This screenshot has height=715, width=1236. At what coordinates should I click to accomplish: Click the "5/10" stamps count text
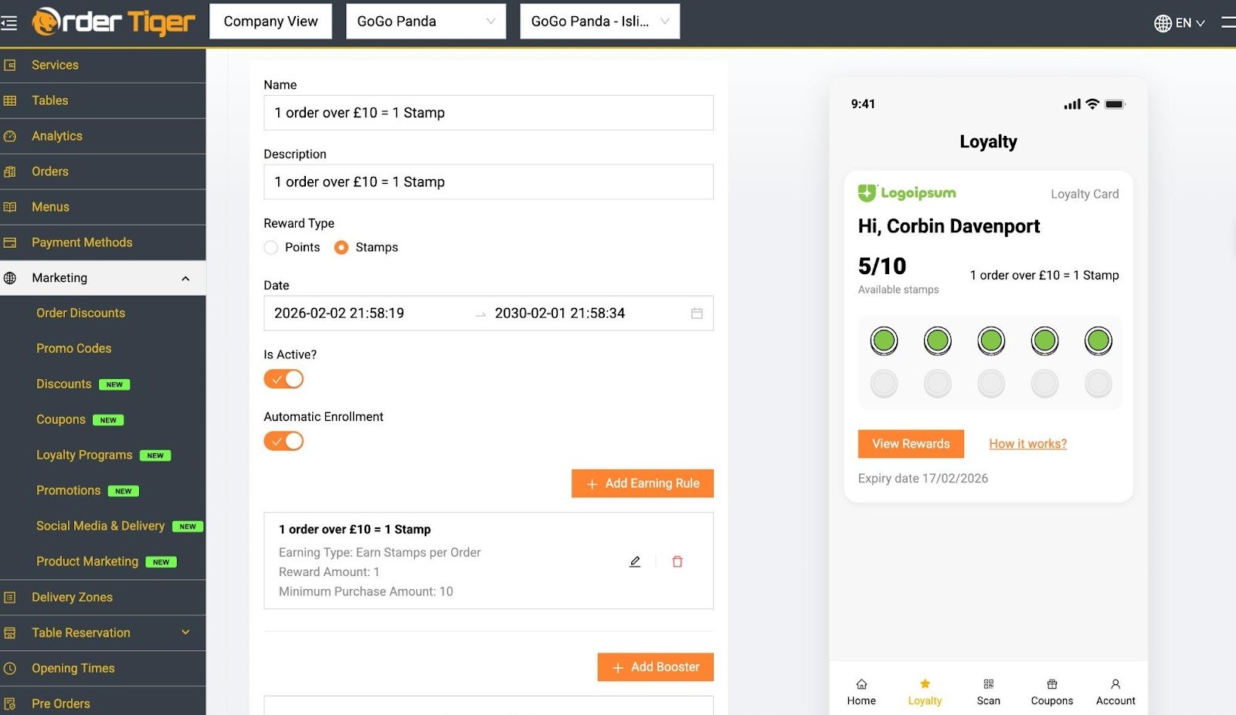tap(882, 266)
